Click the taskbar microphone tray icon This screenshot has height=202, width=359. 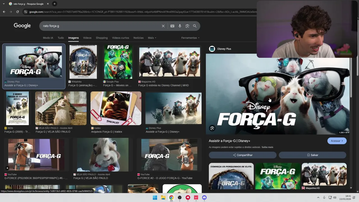click(324, 198)
